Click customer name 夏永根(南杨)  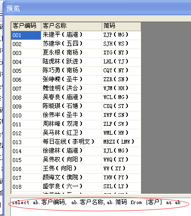click(x=72, y=53)
